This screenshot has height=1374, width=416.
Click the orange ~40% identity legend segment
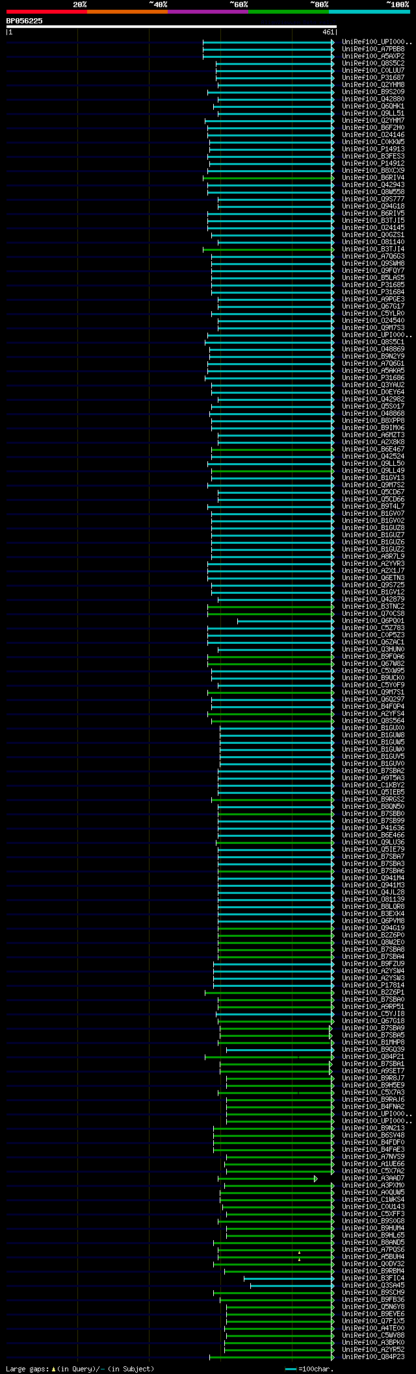pos(127,11)
